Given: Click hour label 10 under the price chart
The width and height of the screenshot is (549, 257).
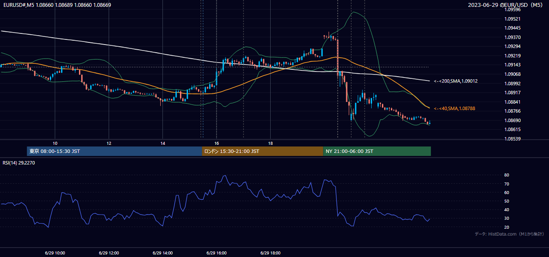Looking at the screenshot, I should (55, 143).
